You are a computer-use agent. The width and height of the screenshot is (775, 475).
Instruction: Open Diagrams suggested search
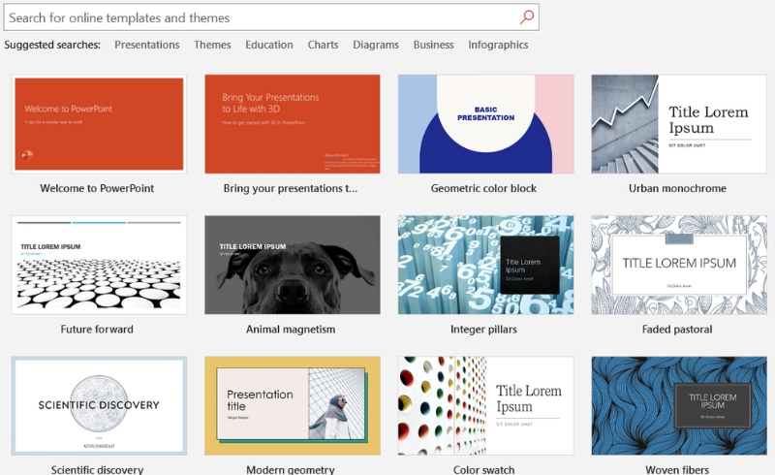(376, 45)
